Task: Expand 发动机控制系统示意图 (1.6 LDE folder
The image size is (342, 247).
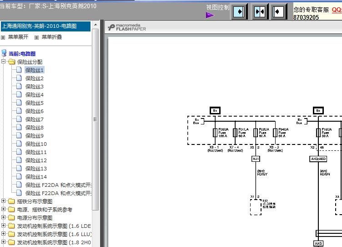Action: pyautogui.click(x=3, y=226)
